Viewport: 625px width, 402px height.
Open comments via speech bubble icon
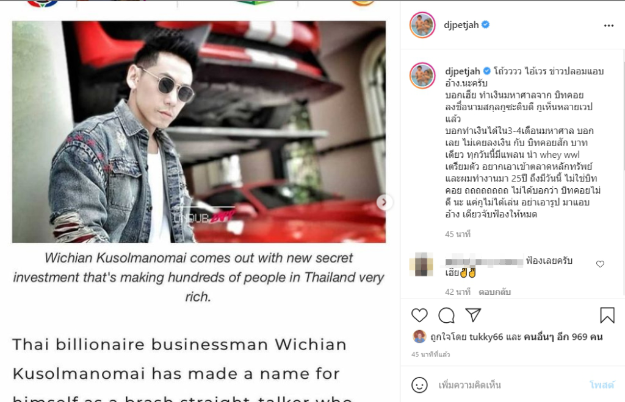click(446, 316)
